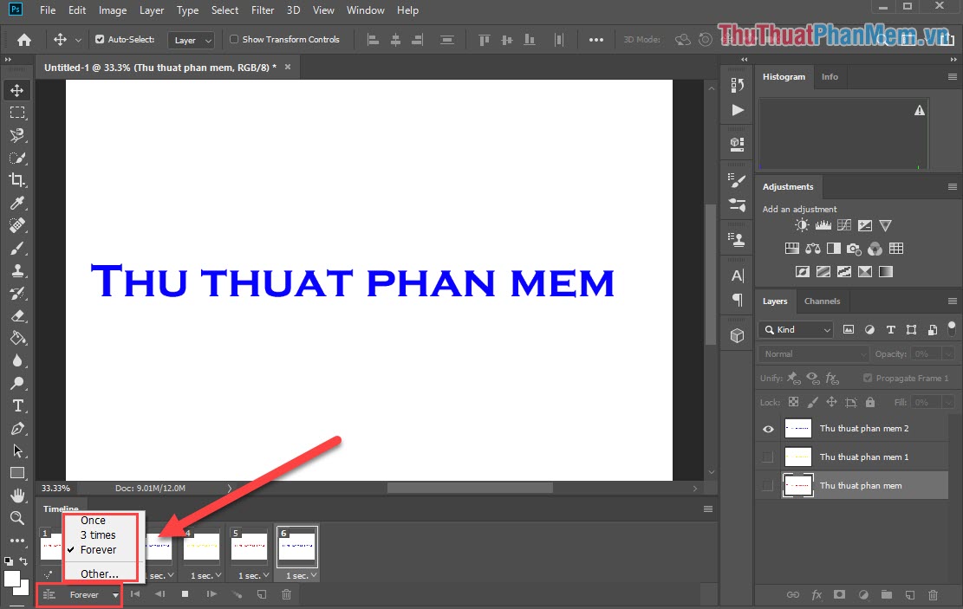Open frame 6 delay dropdown
The image size is (963, 609).
[298, 575]
